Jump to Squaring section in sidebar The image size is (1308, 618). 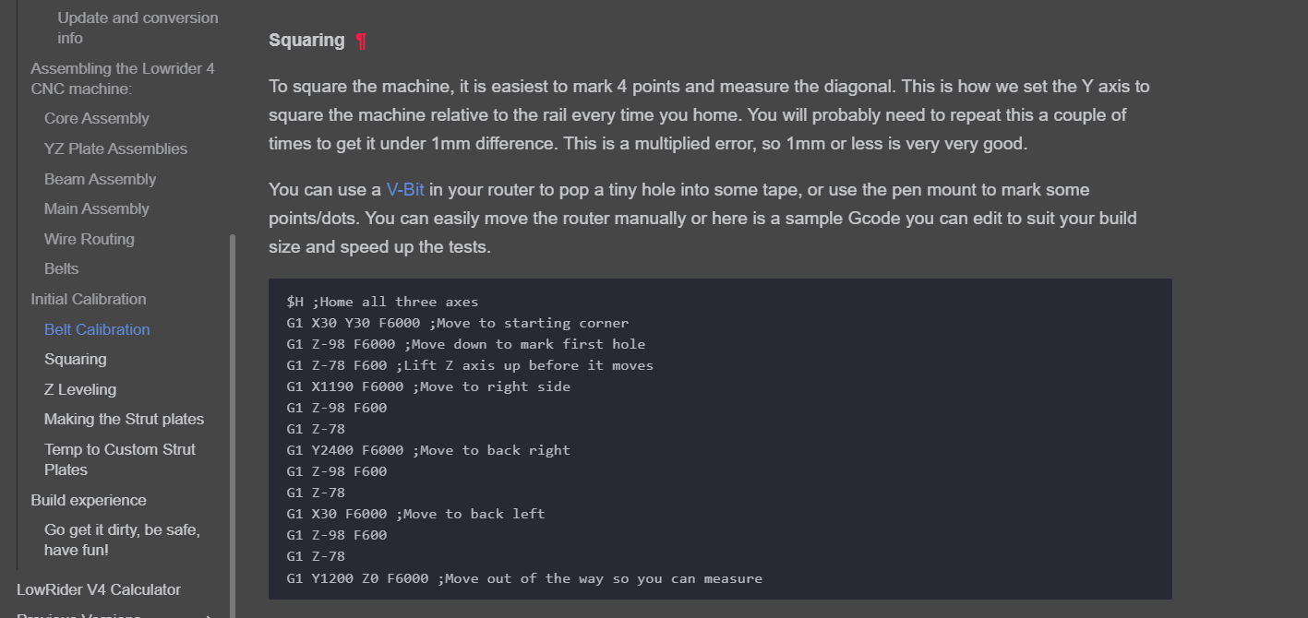[76, 359]
